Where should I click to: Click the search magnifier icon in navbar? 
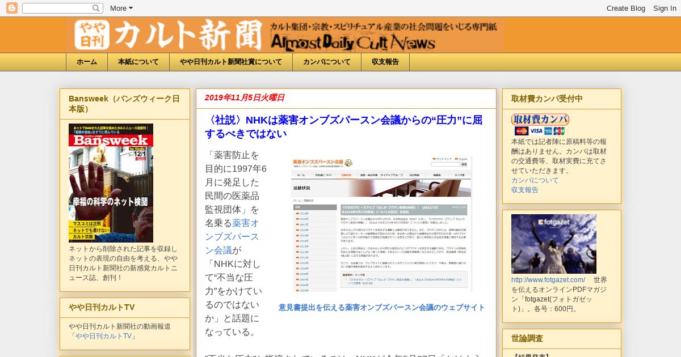coord(96,8)
